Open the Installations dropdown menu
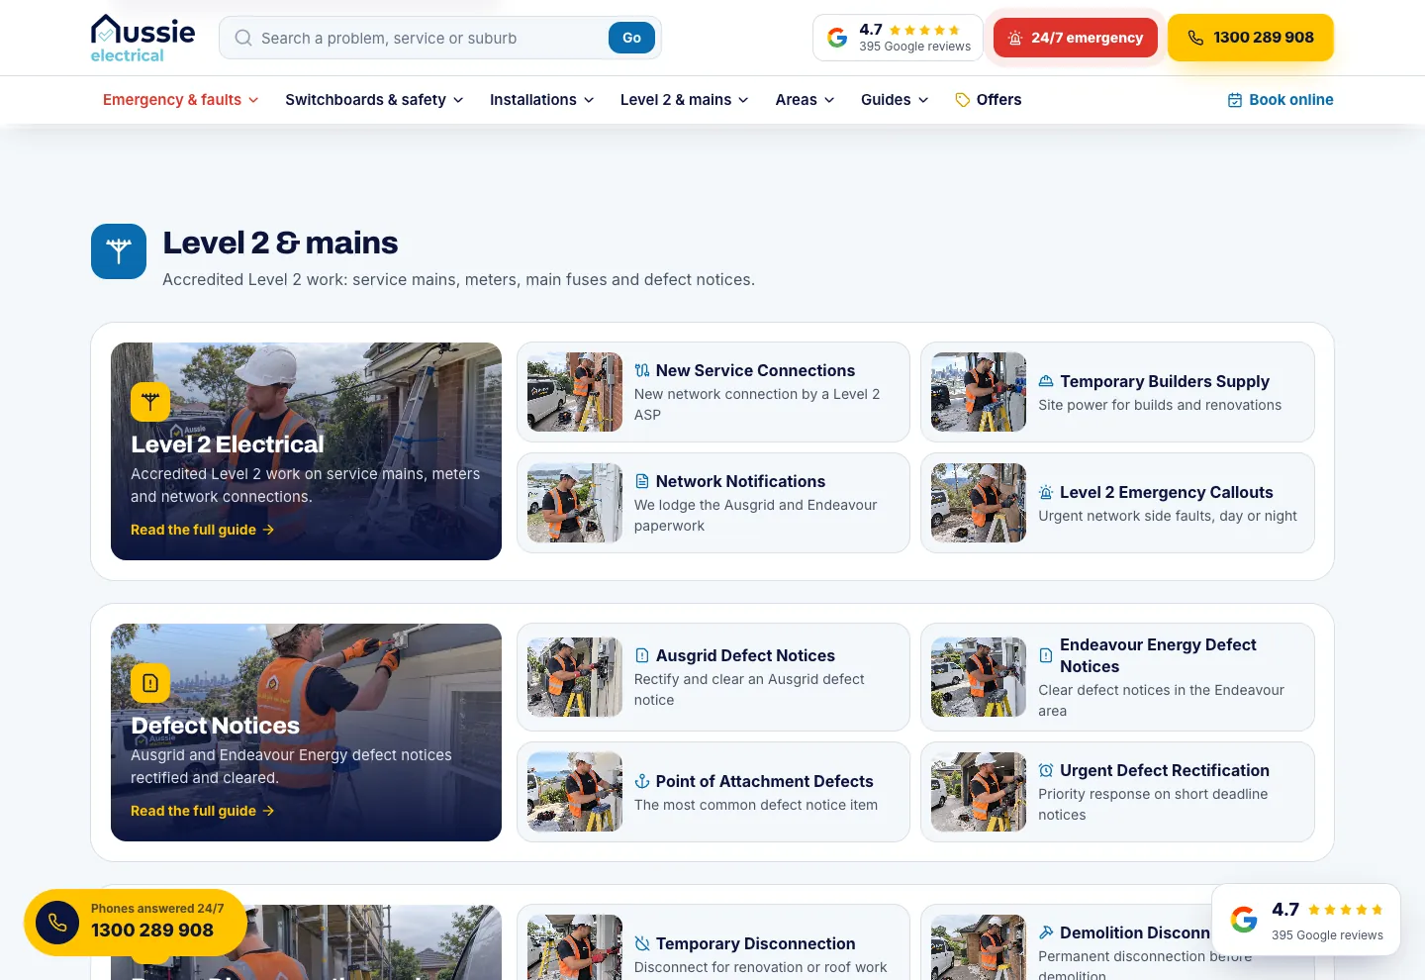 [542, 100]
